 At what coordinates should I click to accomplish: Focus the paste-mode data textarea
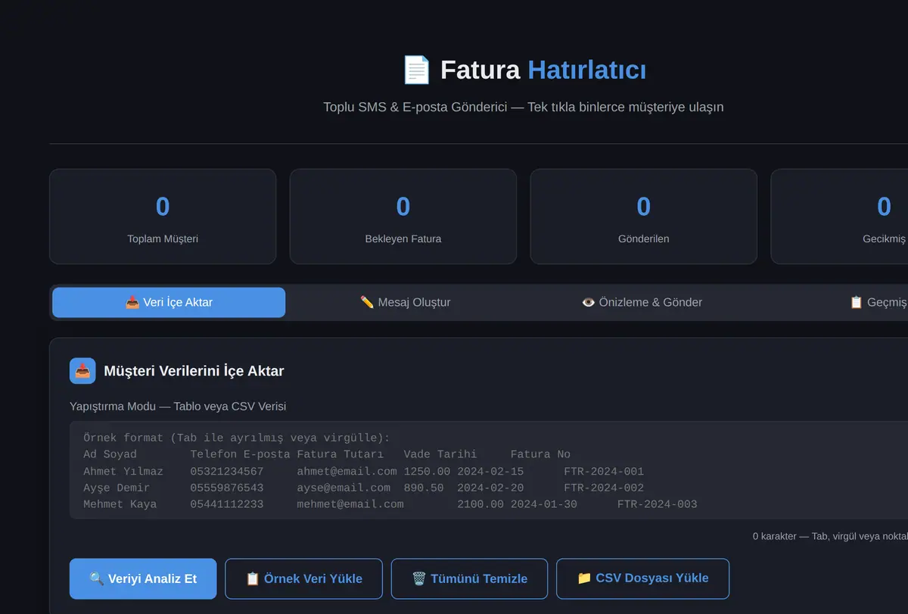click(489, 470)
